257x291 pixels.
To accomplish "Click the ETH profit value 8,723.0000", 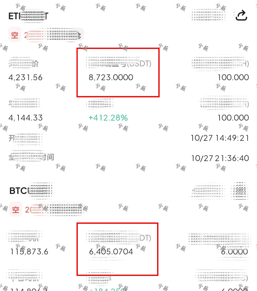I will point(111,77).
